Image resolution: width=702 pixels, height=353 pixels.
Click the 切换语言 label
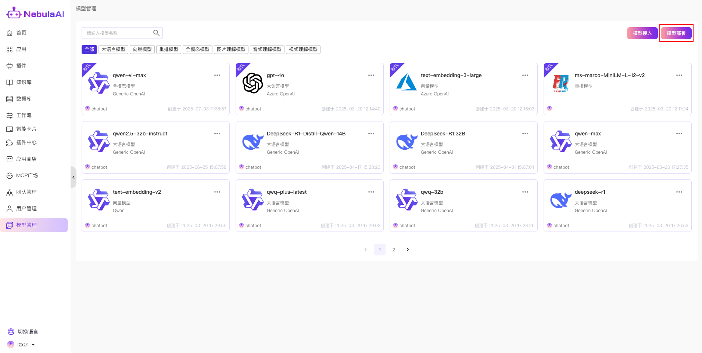28,332
